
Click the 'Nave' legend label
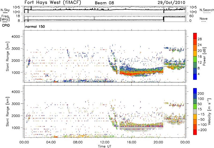[204, 18]
